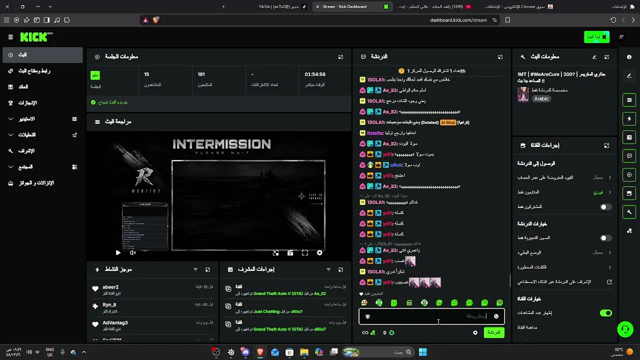The height and width of the screenshot is (360, 640).
Task: Expand الاستديو section in left sidebar
Action: pyautogui.click(x=42, y=119)
